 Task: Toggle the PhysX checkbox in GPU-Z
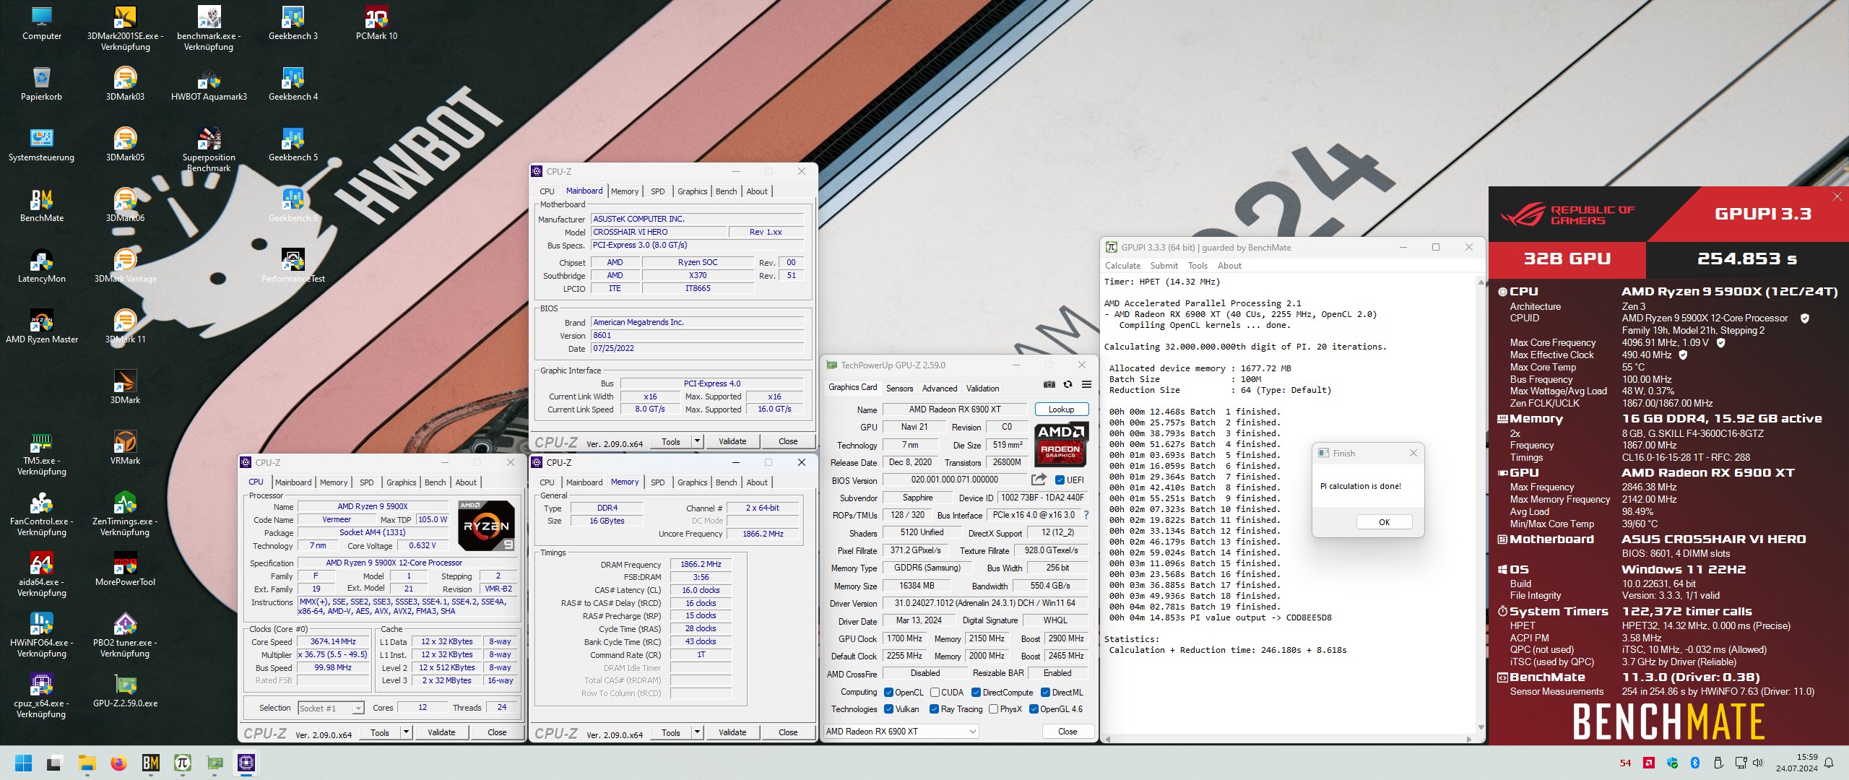993,709
